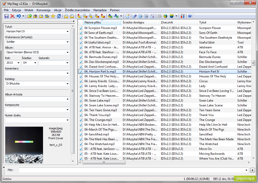Open the Konwersja menu
This screenshot has width=258, height=183.
click(44, 10)
